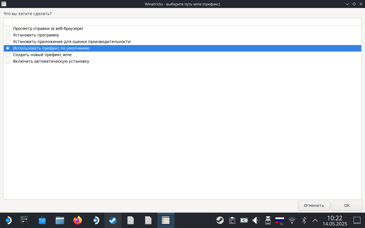This screenshot has width=365, height=228.
Task: Open the application launcher in the taskbar
Action: click(8, 220)
